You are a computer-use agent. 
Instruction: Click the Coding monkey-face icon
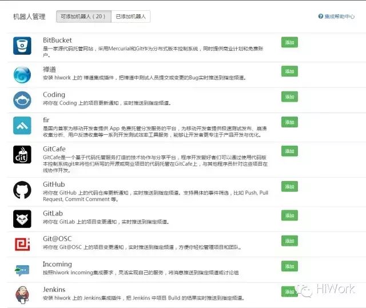tap(22, 100)
